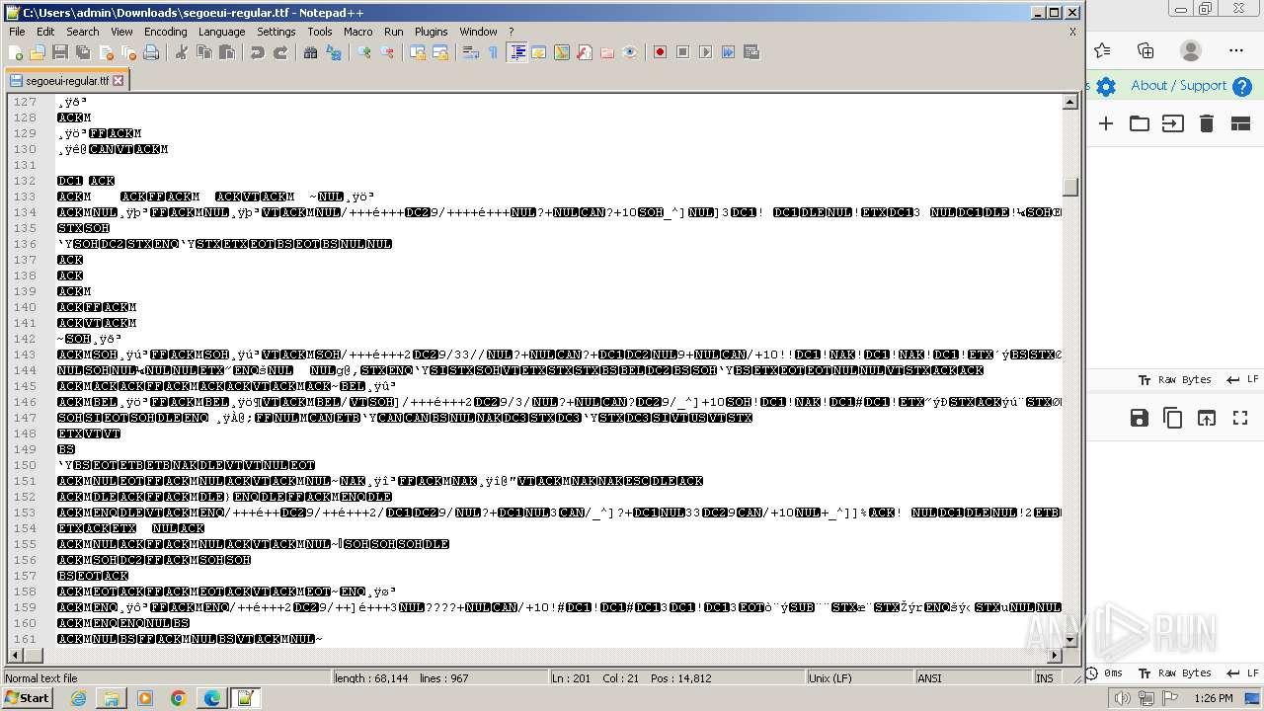Click the layout panel icon in browser panel
1264x711 pixels.
tap(1240, 123)
